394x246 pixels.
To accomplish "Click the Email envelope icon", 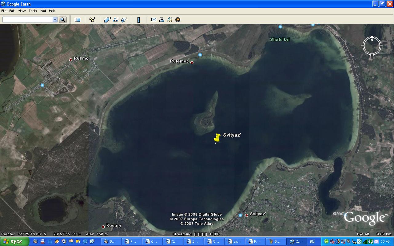I will [x=153, y=20].
